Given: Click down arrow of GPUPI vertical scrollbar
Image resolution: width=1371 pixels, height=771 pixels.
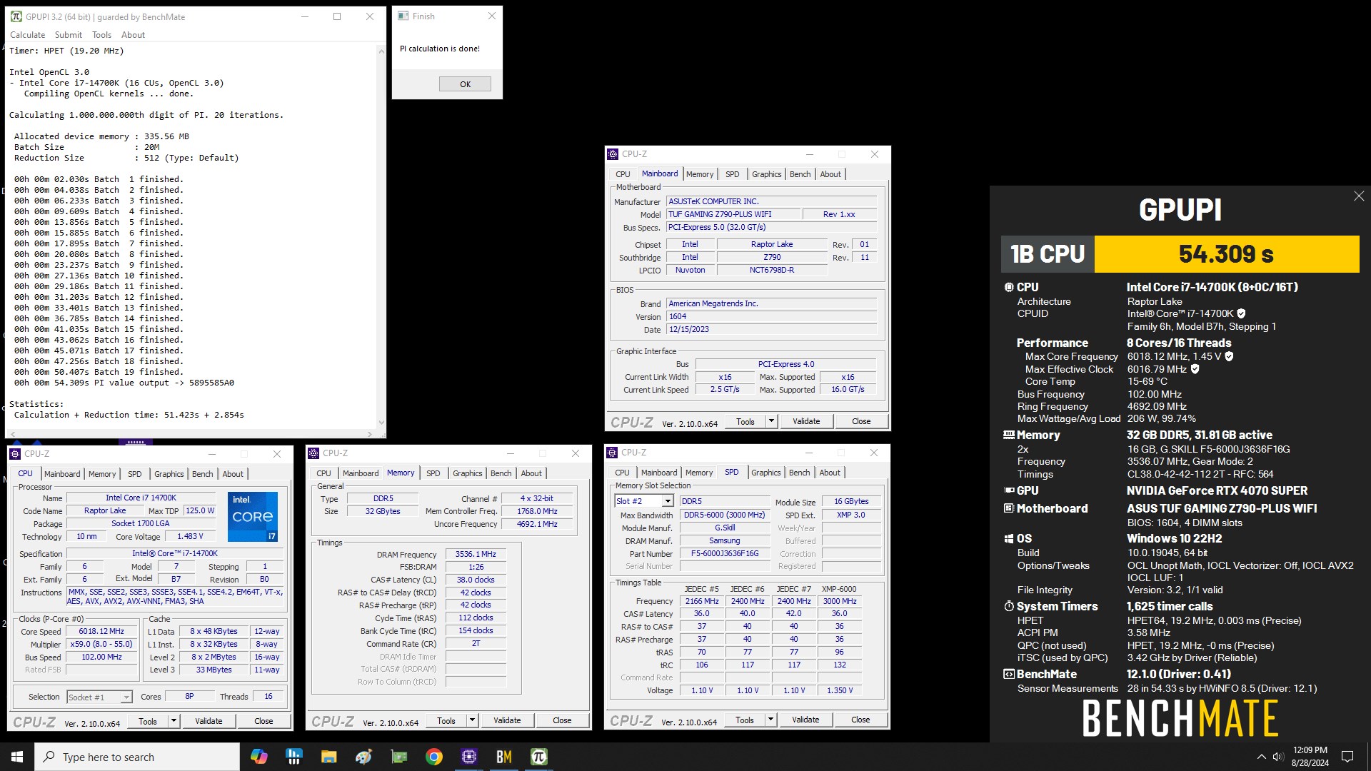Looking at the screenshot, I should pyautogui.click(x=381, y=423).
